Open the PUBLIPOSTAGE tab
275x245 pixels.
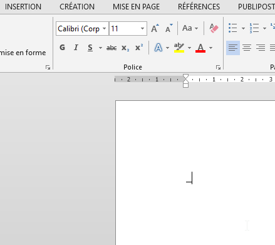point(256,7)
